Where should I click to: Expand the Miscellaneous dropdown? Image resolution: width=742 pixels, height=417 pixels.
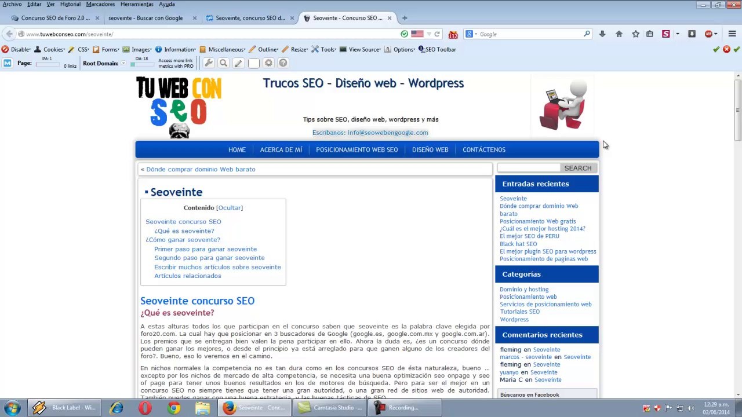(223, 50)
